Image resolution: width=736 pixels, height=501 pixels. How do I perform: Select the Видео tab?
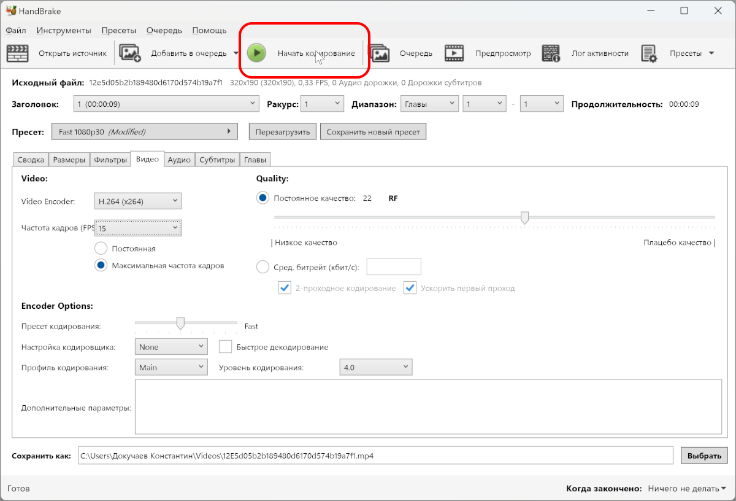(147, 159)
